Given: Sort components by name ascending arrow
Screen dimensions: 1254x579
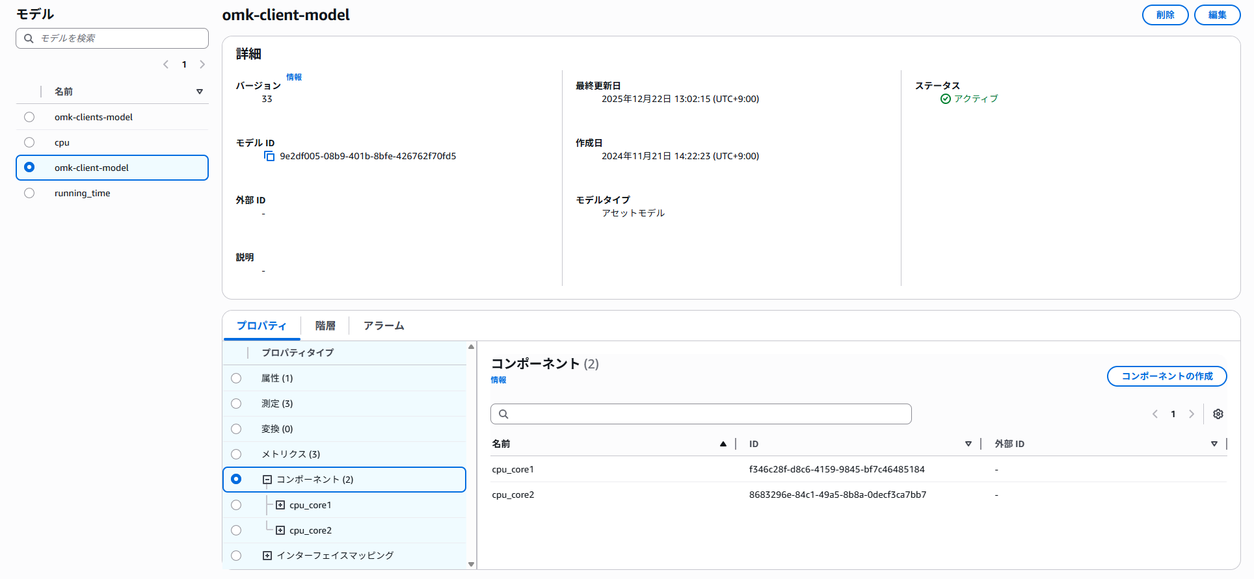Looking at the screenshot, I should point(723,444).
